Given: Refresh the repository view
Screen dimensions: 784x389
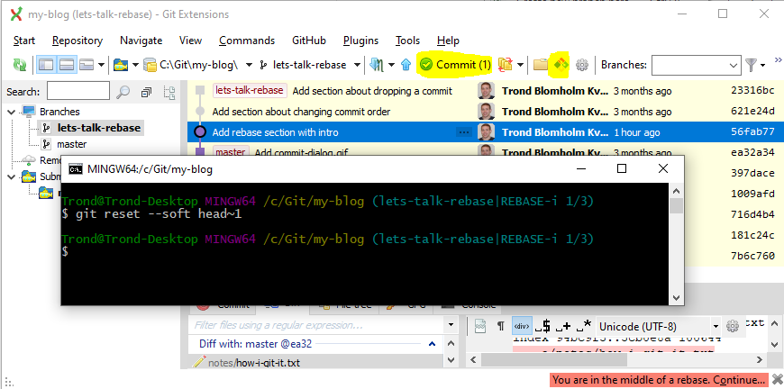Looking at the screenshot, I should point(20,65).
